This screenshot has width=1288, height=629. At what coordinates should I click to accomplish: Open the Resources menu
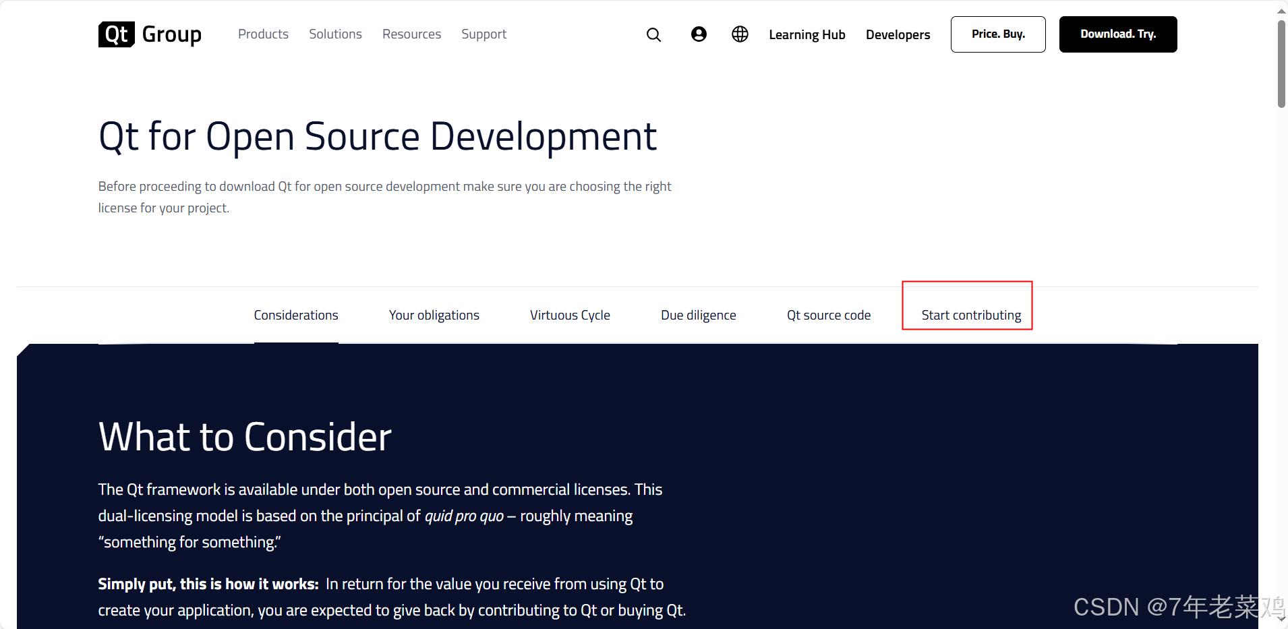[x=411, y=34]
